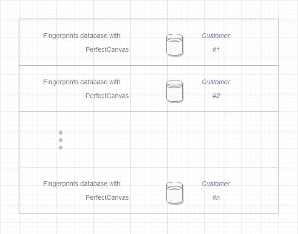Select 'Fingerprints database with' text in second row

point(82,82)
